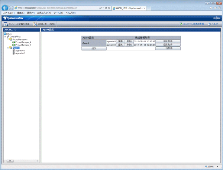Click individual acquire button for Agent002 row
Screen dimensions: 223x170
click(168, 45)
